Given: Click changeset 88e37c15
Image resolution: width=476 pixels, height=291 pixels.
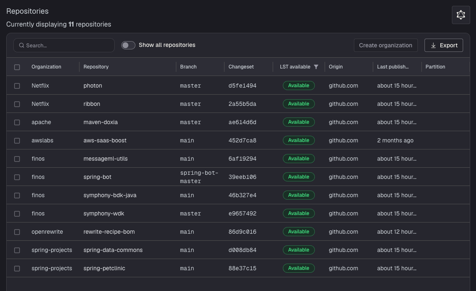Looking at the screenshot, I should 242,268.
